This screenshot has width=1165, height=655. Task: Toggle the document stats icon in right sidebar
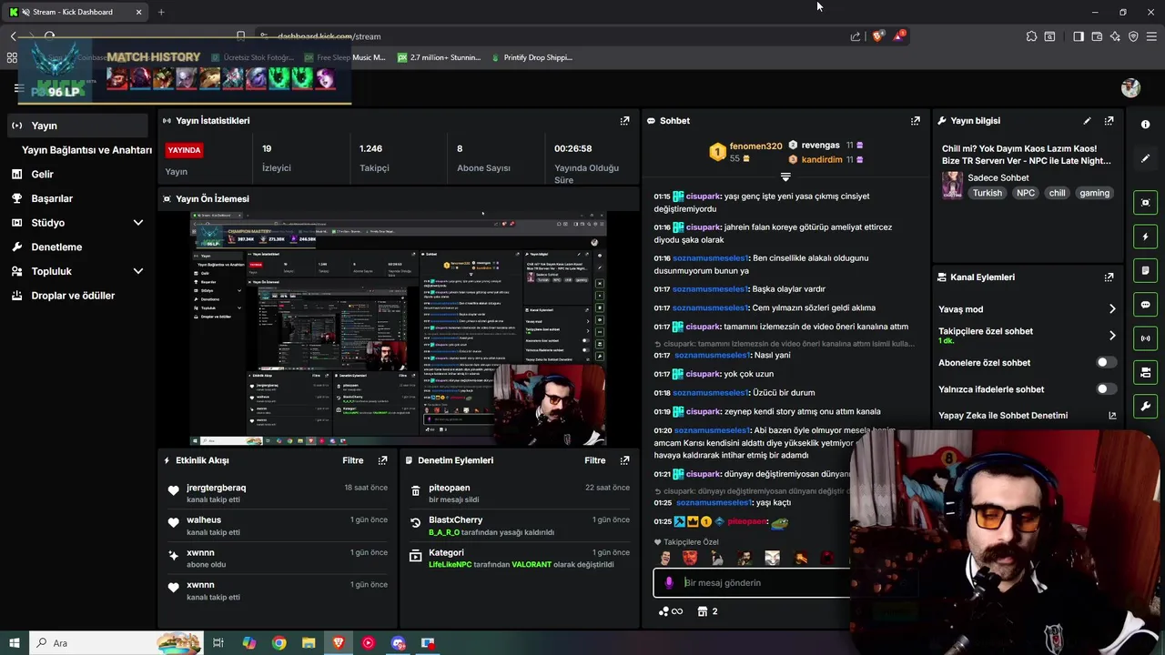click(x=1145, y=270)
